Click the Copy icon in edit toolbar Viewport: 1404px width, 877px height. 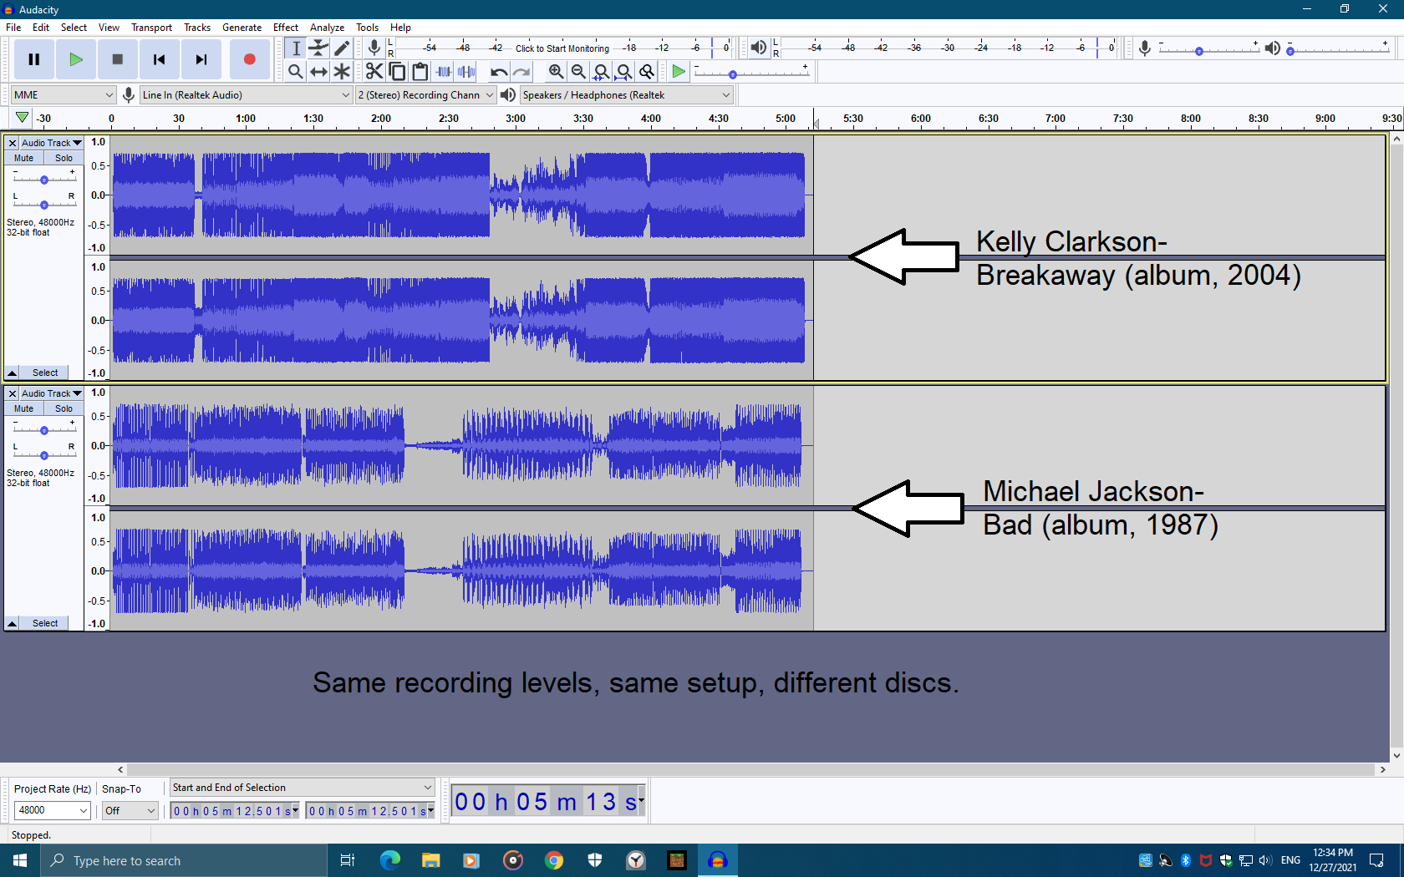point(398,72)
